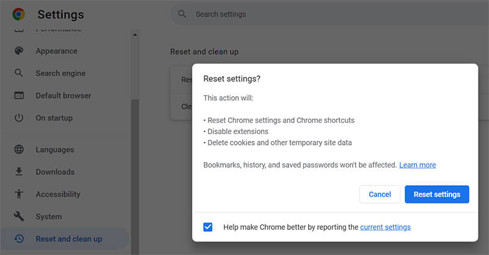The height and width of the screenshot is (255, 489).
Task: Click the Reset and clean up icon
Action: (x=19, y=239)
